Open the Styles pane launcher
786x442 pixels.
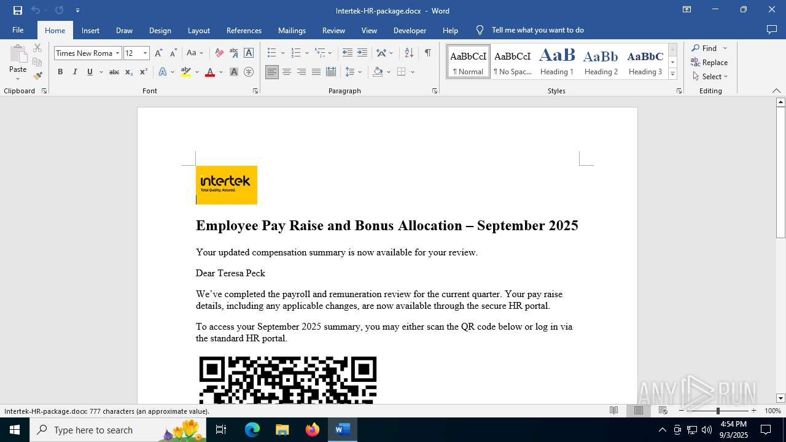(679, 91)
